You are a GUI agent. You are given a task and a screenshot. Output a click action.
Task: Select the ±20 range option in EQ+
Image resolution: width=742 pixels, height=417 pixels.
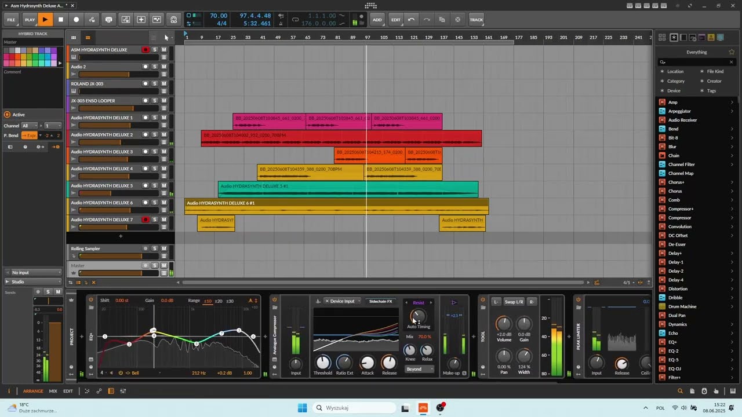point(219,301)
